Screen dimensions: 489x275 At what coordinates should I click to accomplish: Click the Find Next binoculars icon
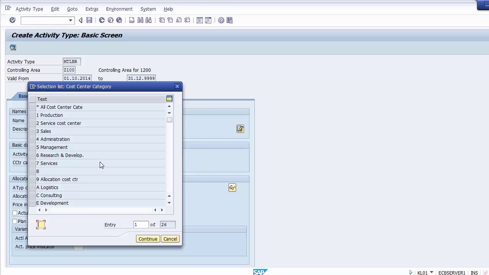[x=149, y=20]
